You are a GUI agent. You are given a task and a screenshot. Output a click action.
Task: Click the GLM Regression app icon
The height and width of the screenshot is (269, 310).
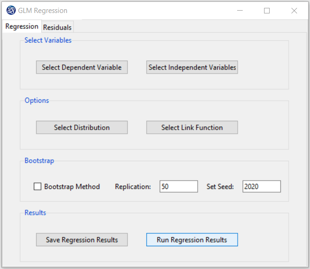[x=11, y=10]
